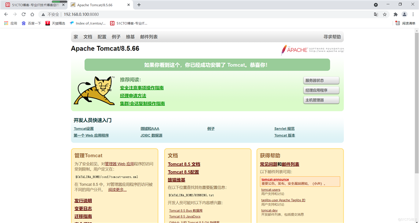Open 变更日志 link

click(x=83, y=208)
